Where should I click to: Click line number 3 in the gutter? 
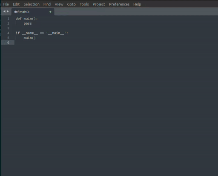click(x=8, y=28)
